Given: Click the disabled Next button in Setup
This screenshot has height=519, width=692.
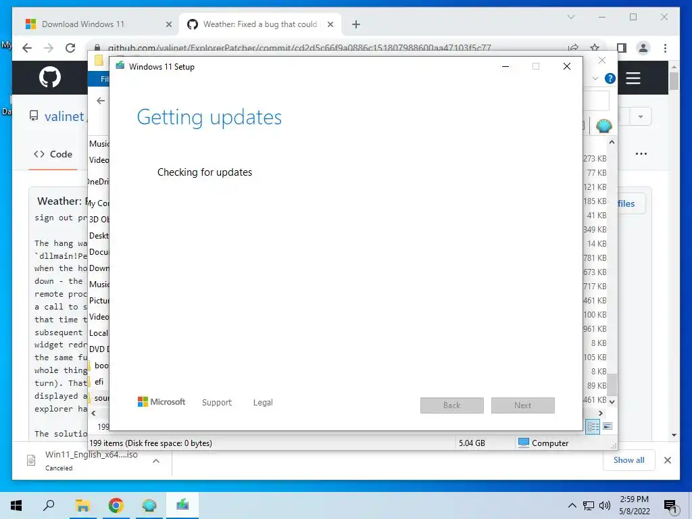Looking at the screenshot, I should pyautogui.click(x=522, y=405).
